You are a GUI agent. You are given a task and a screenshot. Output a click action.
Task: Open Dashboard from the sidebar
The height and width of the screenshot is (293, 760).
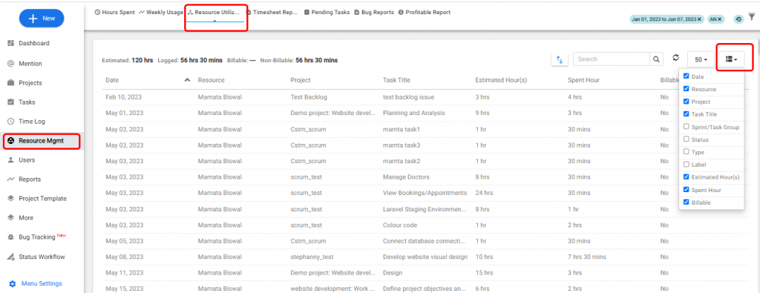pyautogui.click(x=34, y=43)
